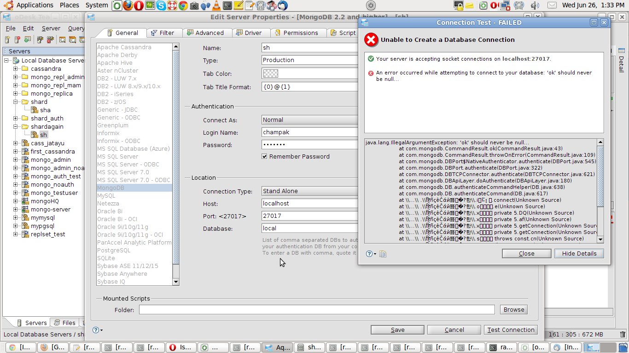Click the trash icon in the status bar
The image size is (629, 353).
click(x=623, y=335)
